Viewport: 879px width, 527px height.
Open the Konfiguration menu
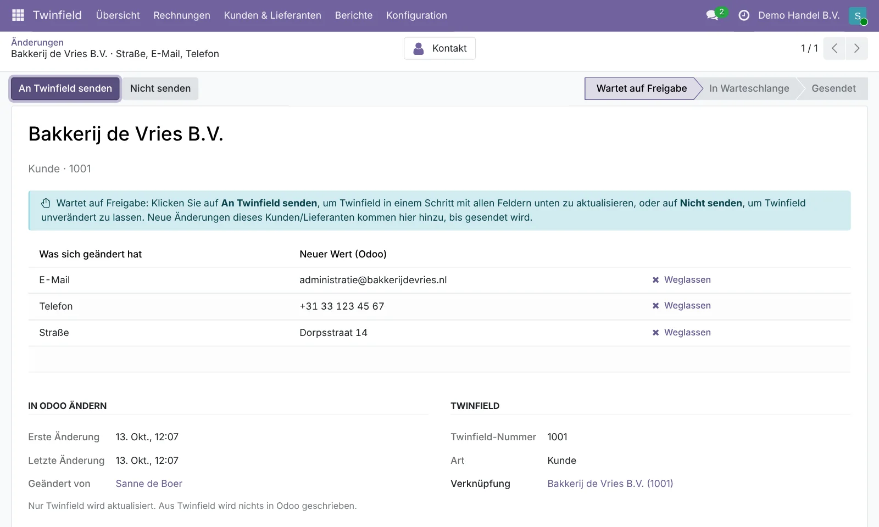click(416, 15)
